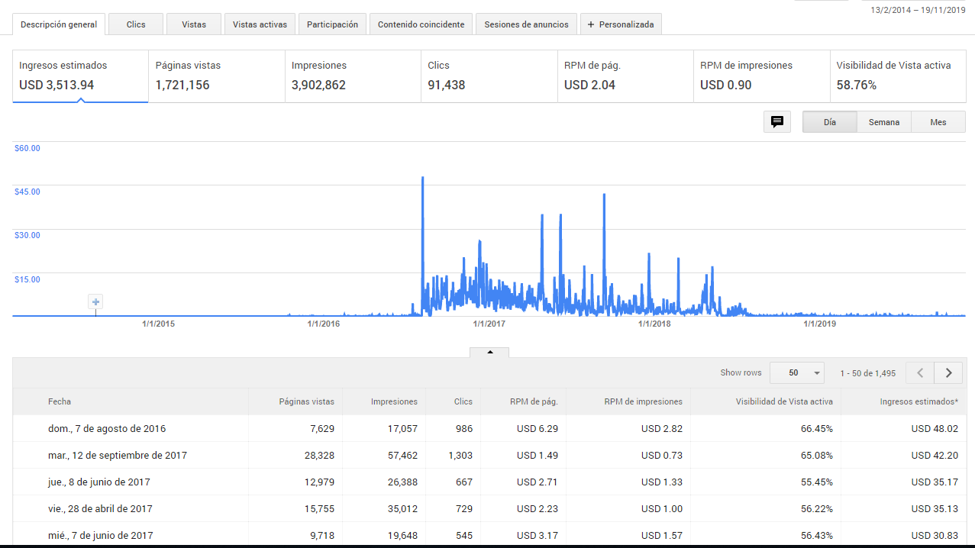Click the USD 6.29 page RPM cell
The image size is (975, 548).
[x=538, y=428]
